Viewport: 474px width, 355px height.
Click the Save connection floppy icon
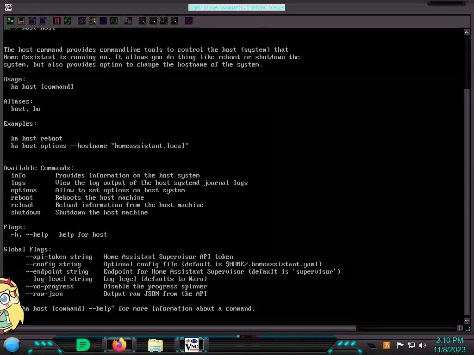[x=21, y=20]
